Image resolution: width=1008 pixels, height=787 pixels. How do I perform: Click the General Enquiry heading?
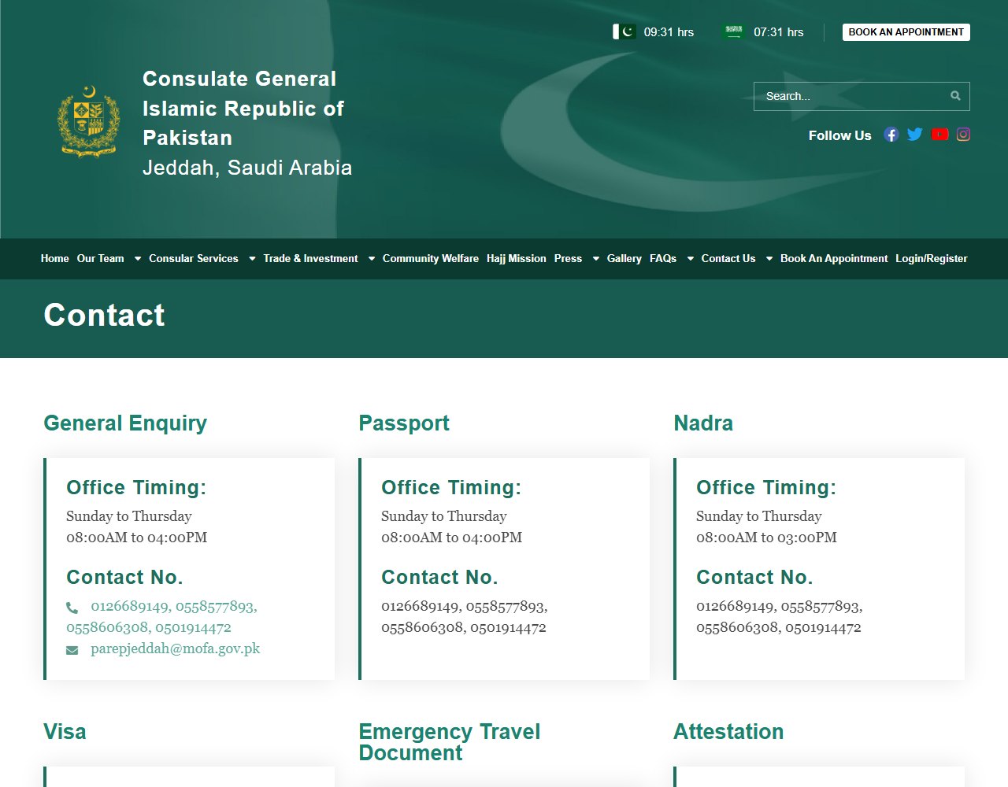coord(125,423)
